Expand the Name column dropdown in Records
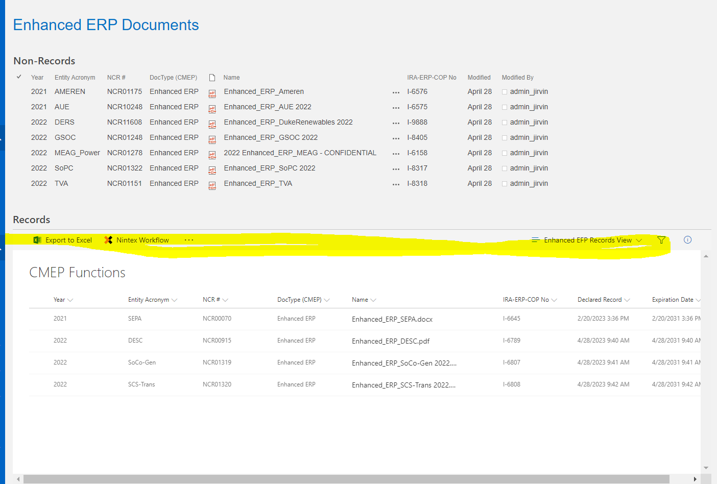717x484 pixels. [373, 300]
